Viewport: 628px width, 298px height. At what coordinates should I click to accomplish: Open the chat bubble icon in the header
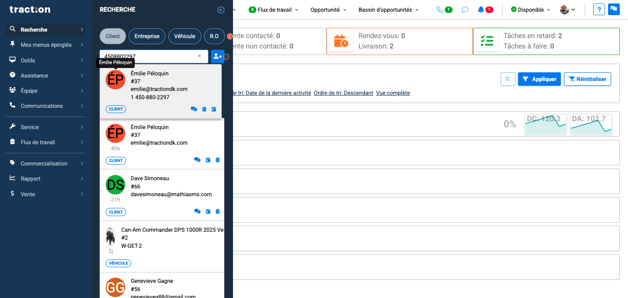[465, 9]
